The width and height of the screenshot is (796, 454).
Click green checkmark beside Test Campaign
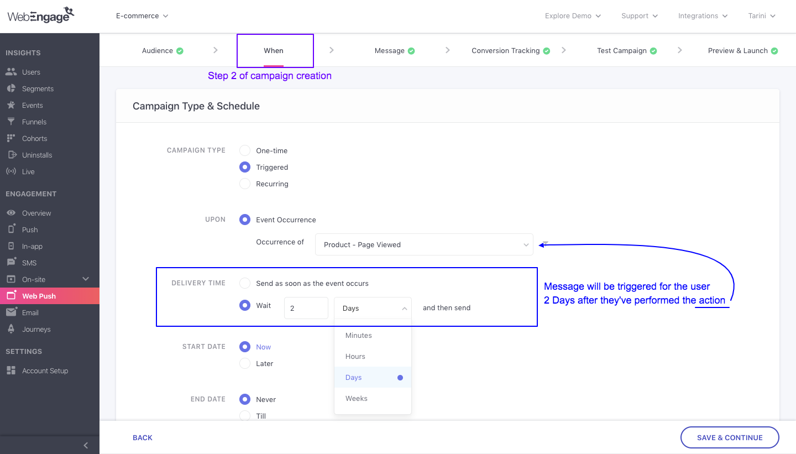click(653, 51)
